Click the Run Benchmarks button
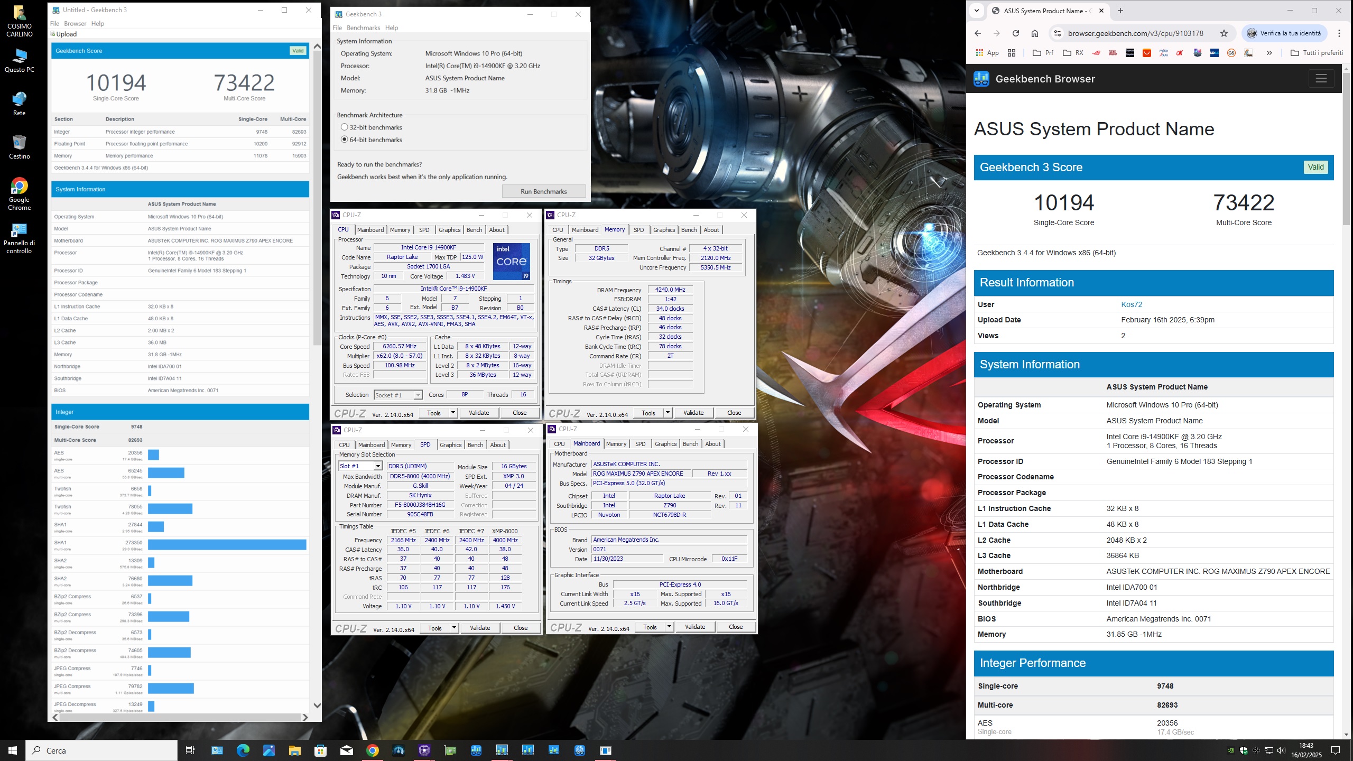1353x761 pixels. 543,191
